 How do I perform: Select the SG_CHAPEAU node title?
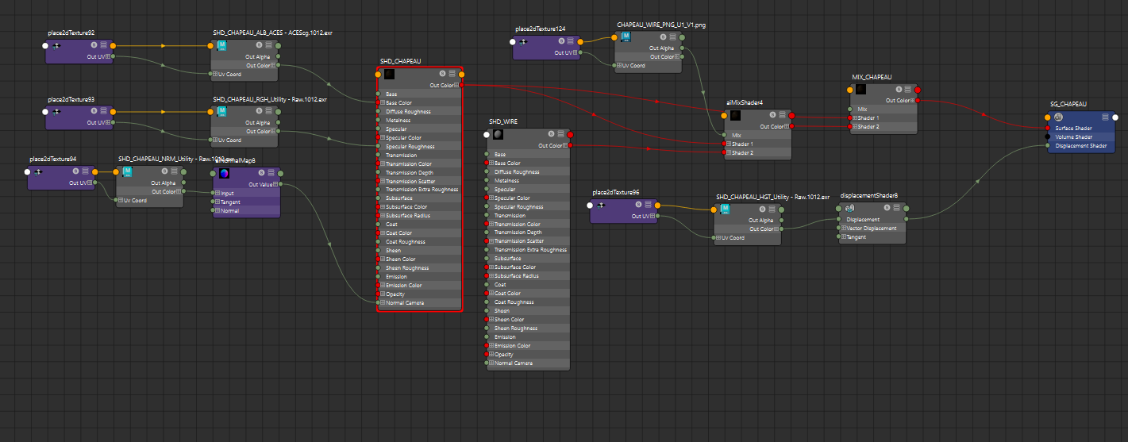1068,104
